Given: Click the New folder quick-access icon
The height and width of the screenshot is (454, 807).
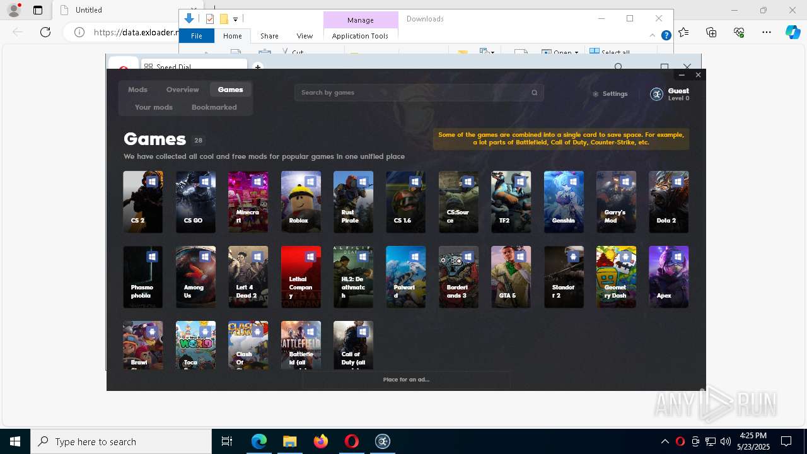Looking at the screenshot, I should (223, 19).
